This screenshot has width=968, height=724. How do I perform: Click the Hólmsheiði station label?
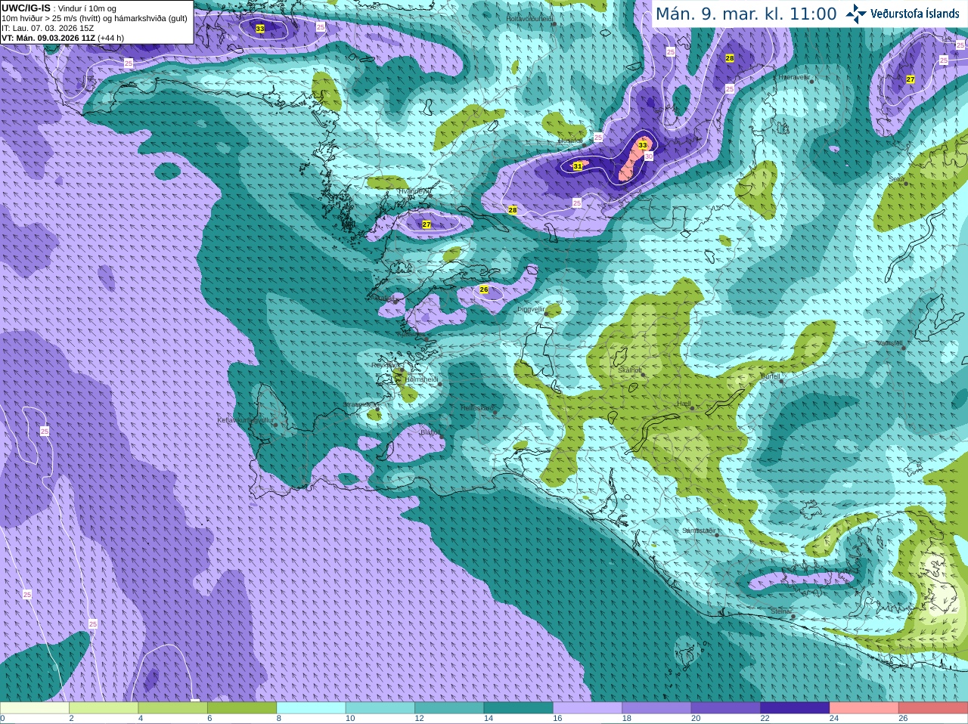(422, 379)
